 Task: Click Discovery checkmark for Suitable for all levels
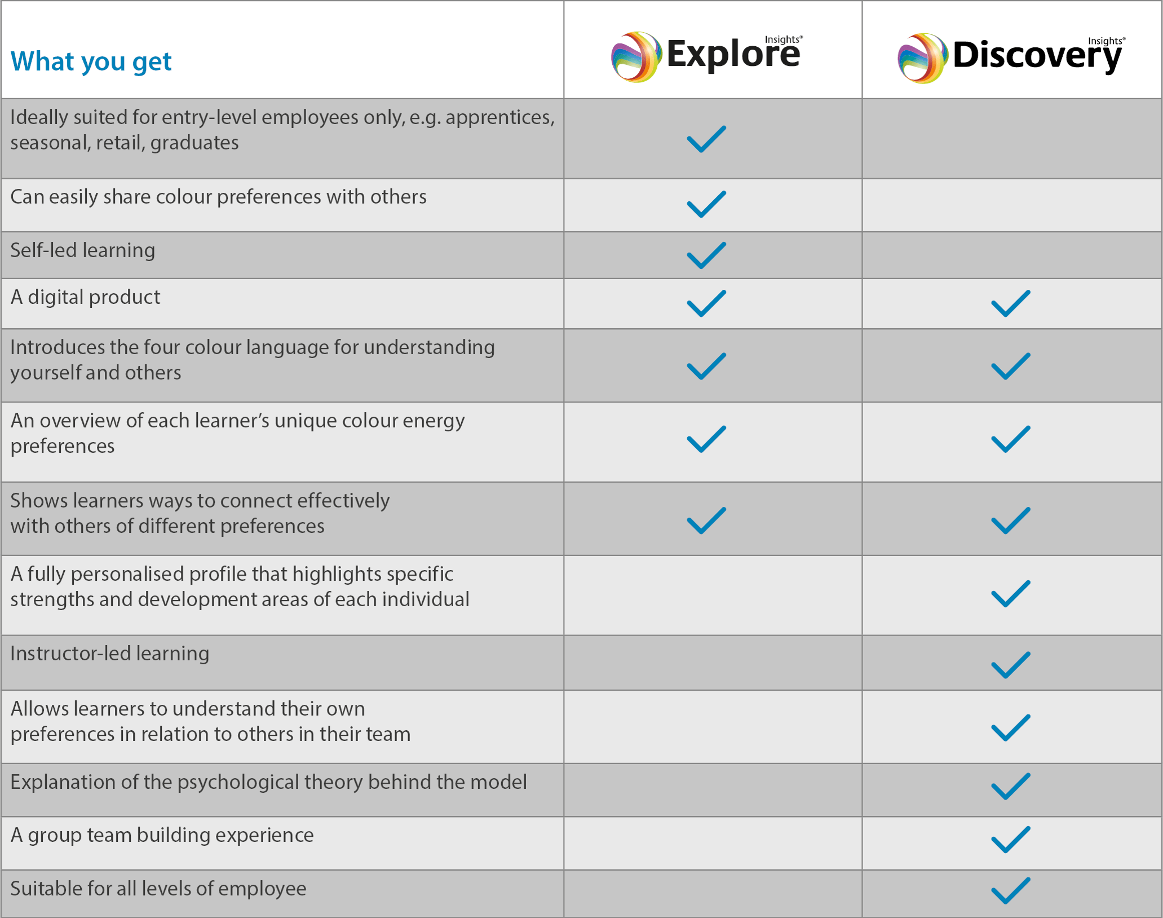(1010, 891)
